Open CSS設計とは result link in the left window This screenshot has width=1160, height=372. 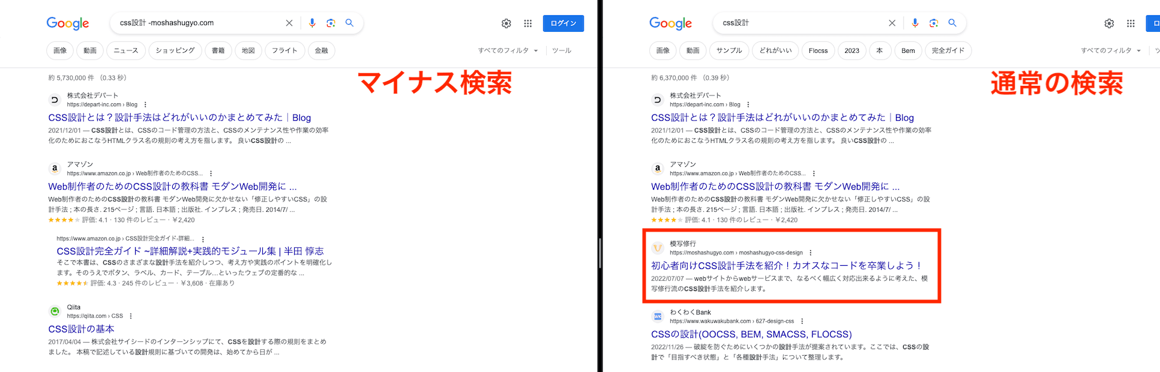[x=179, y=118]
